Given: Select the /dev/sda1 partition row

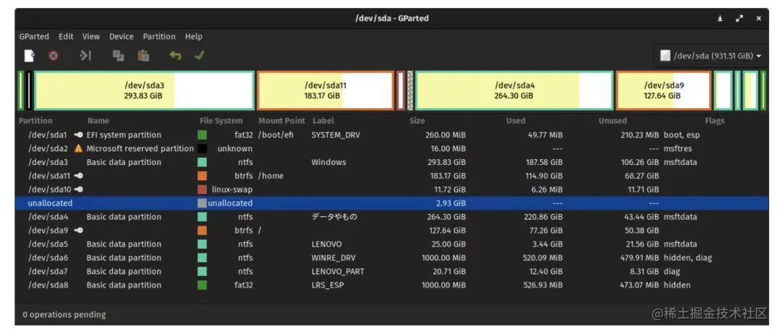Looking at the screenshot, I should pyautogui.click(x=392, y=135).
